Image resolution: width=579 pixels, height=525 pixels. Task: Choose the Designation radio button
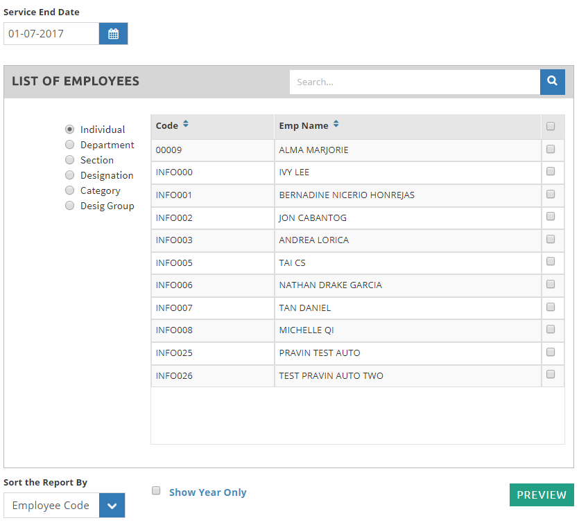69,175
